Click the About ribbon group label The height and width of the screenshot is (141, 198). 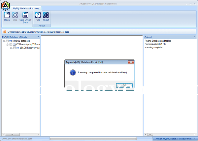point(42,26)
